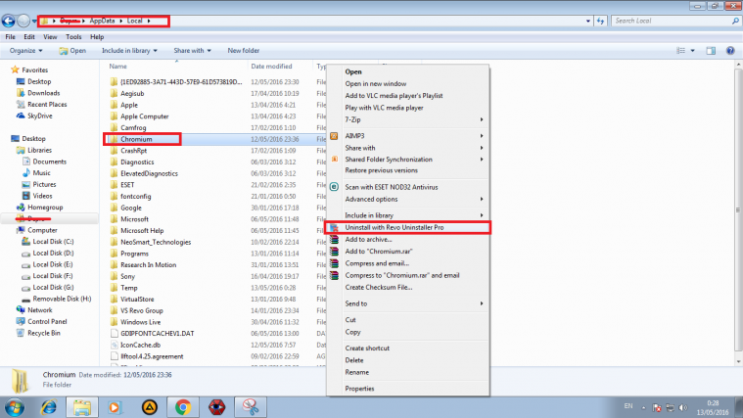Choose Delete in context menu
743x418 pixels.
(408, 360)
